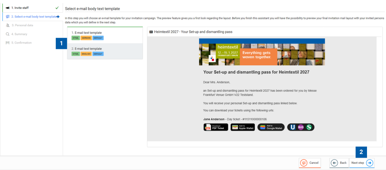Click the Summary magnifier icon
This screenshot has height=170, width=386.
click(x=8, y=34)
